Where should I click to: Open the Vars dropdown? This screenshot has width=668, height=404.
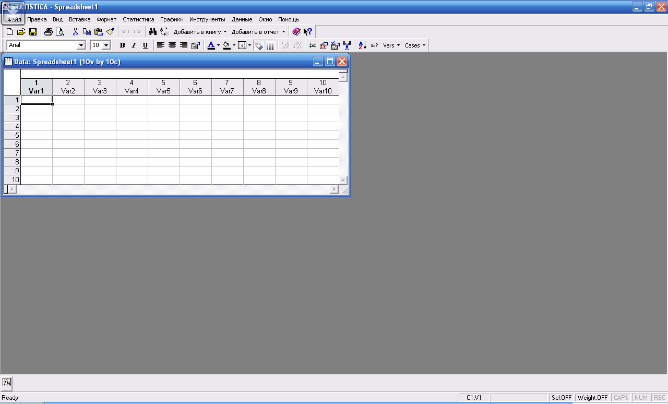coord(391,45)
